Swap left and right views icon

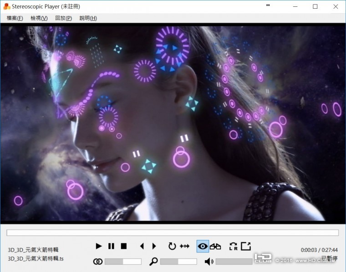[234, 246]
